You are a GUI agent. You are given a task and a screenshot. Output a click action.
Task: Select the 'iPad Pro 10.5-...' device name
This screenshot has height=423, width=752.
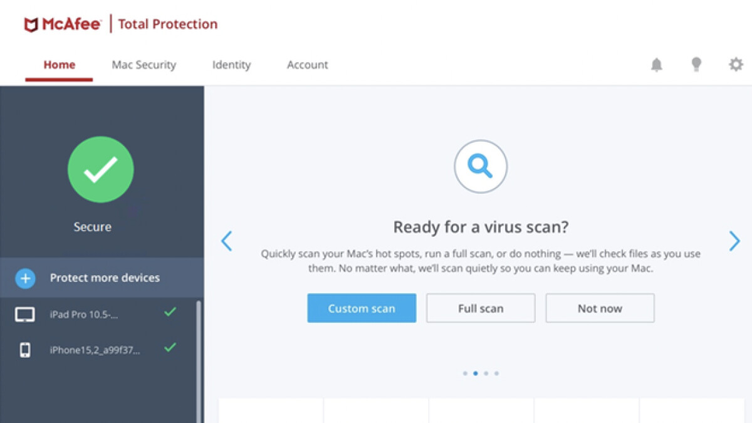(x=84, y=315)
